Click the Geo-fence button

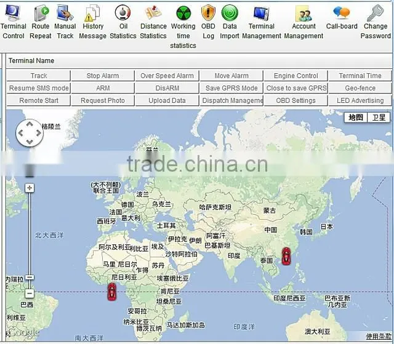tap(360, 88)
